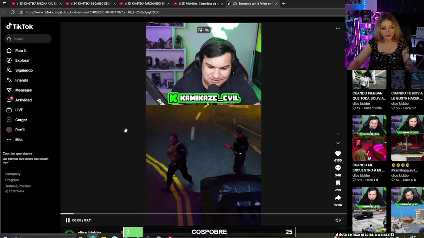
Task: Open CUANDO PIENSAN QUE TODA BOLIVIA title
Action: [369, 96]
